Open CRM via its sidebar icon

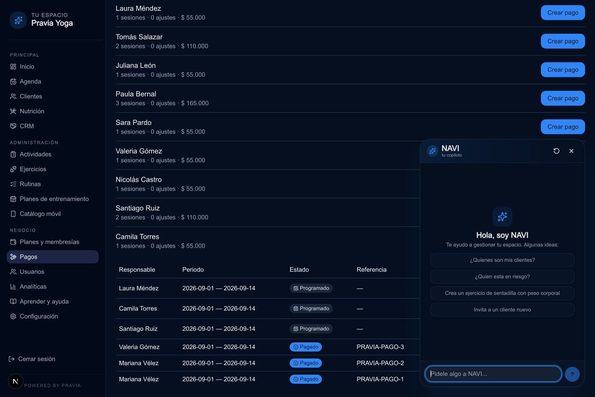(13, 126)
